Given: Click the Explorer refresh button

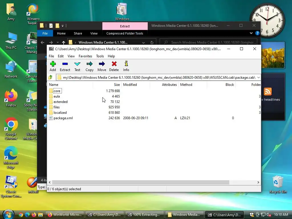Looking at the screenshot, I should 152,42.
